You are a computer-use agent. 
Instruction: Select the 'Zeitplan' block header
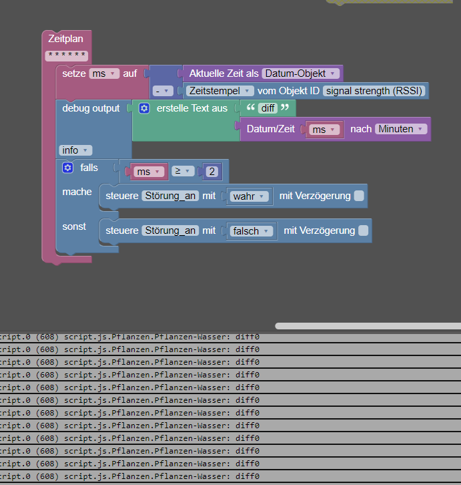pos(66,39)
